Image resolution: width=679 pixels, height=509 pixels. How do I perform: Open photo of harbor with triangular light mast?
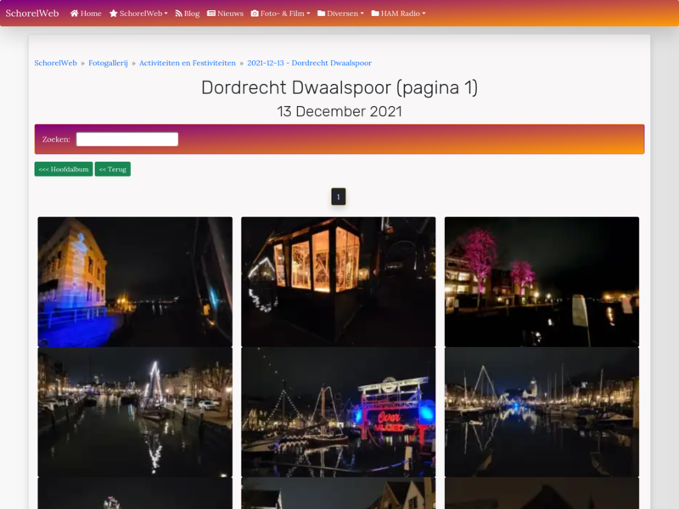542,412
